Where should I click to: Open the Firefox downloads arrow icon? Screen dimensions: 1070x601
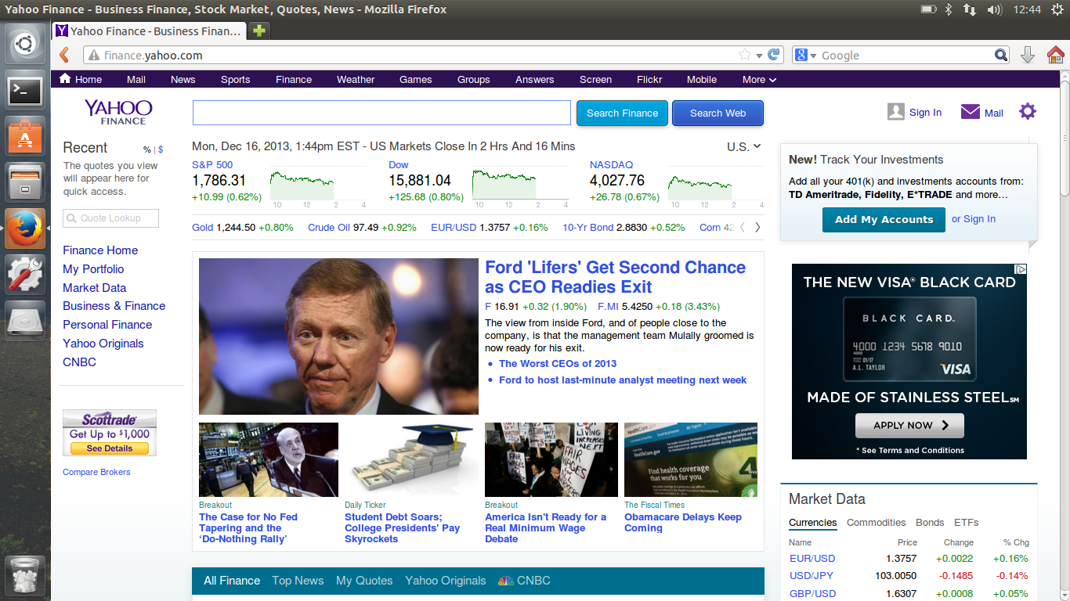(1028, 55)
